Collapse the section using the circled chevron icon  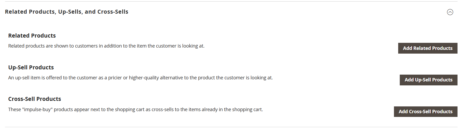450,12
